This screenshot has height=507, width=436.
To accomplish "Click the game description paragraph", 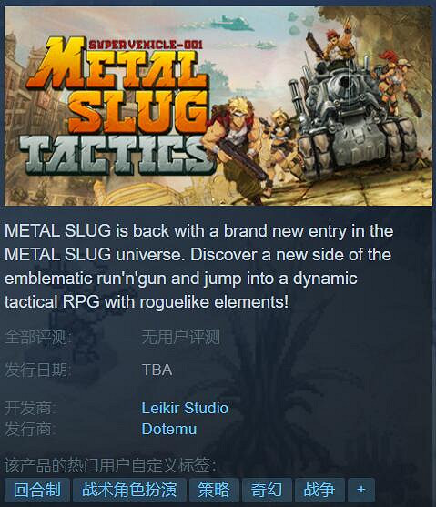I will [x=199, y=266].
